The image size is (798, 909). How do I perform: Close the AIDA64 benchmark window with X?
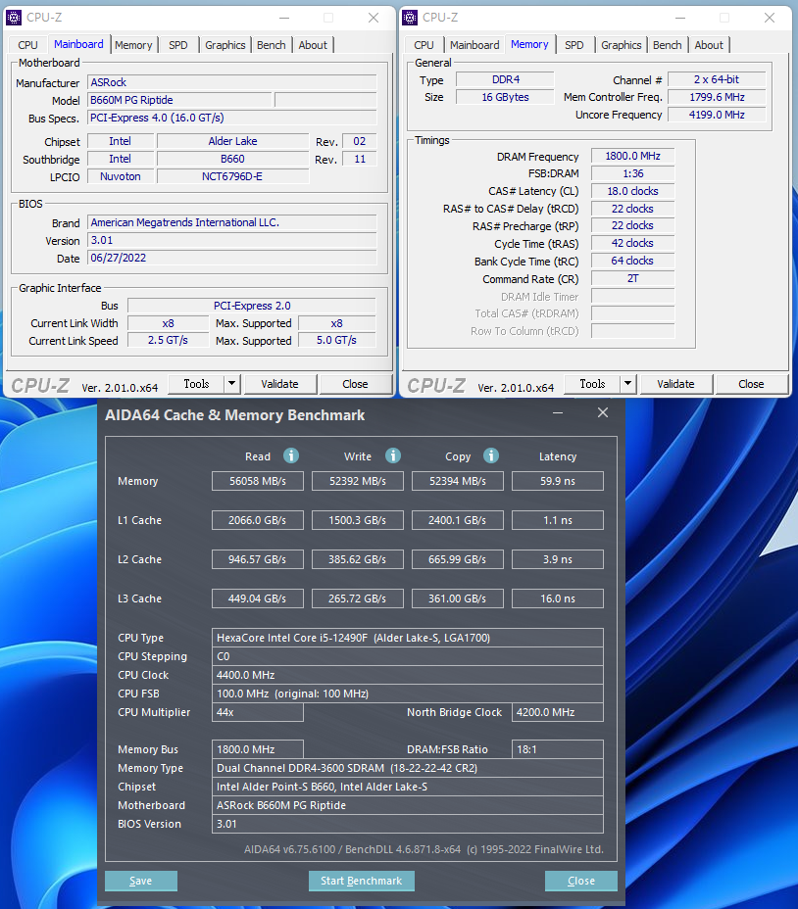[x=603, y=413]
